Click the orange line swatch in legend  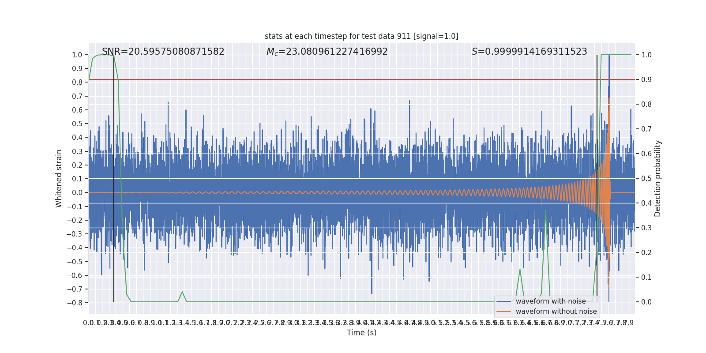coord(504,312)
